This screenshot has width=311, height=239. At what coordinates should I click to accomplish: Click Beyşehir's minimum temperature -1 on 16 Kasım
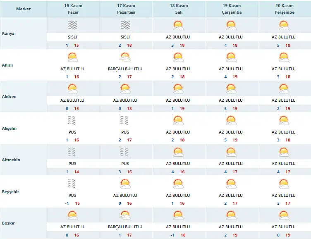(67, 203)
